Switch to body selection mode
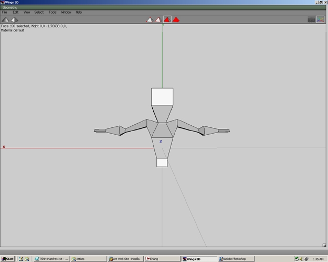This screenshot has width=328, height=262. coord(176,19)
